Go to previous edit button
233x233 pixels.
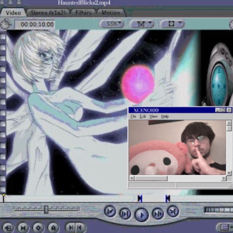(110, 211)
